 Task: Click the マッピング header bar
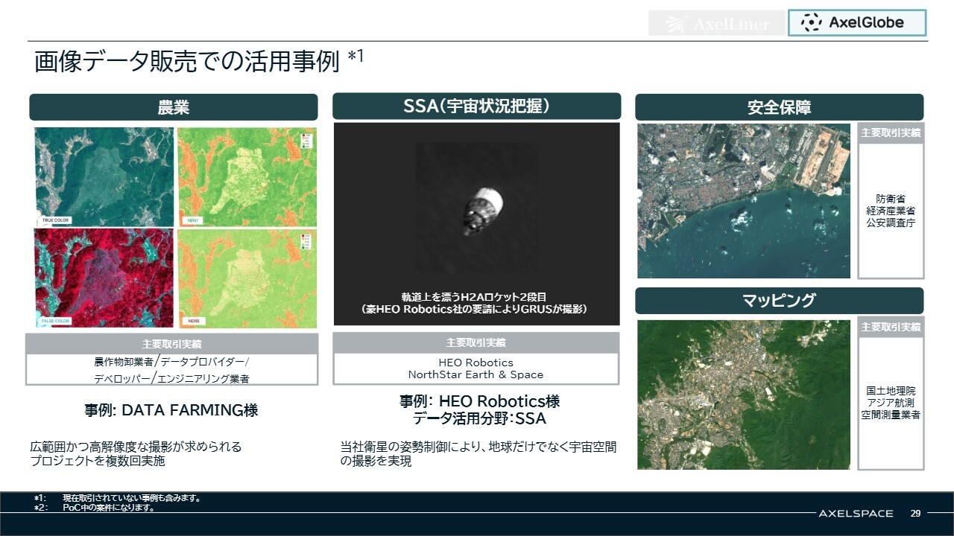779,301
